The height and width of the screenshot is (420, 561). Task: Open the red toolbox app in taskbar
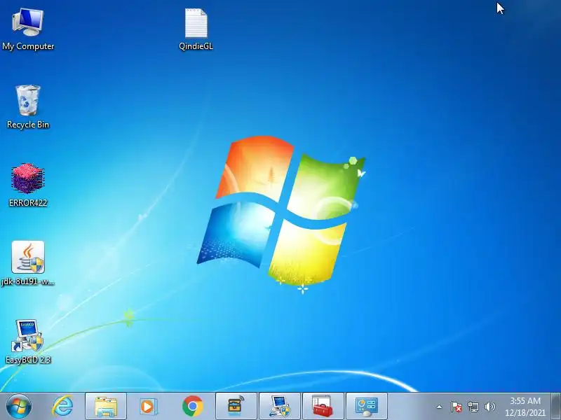323,407
